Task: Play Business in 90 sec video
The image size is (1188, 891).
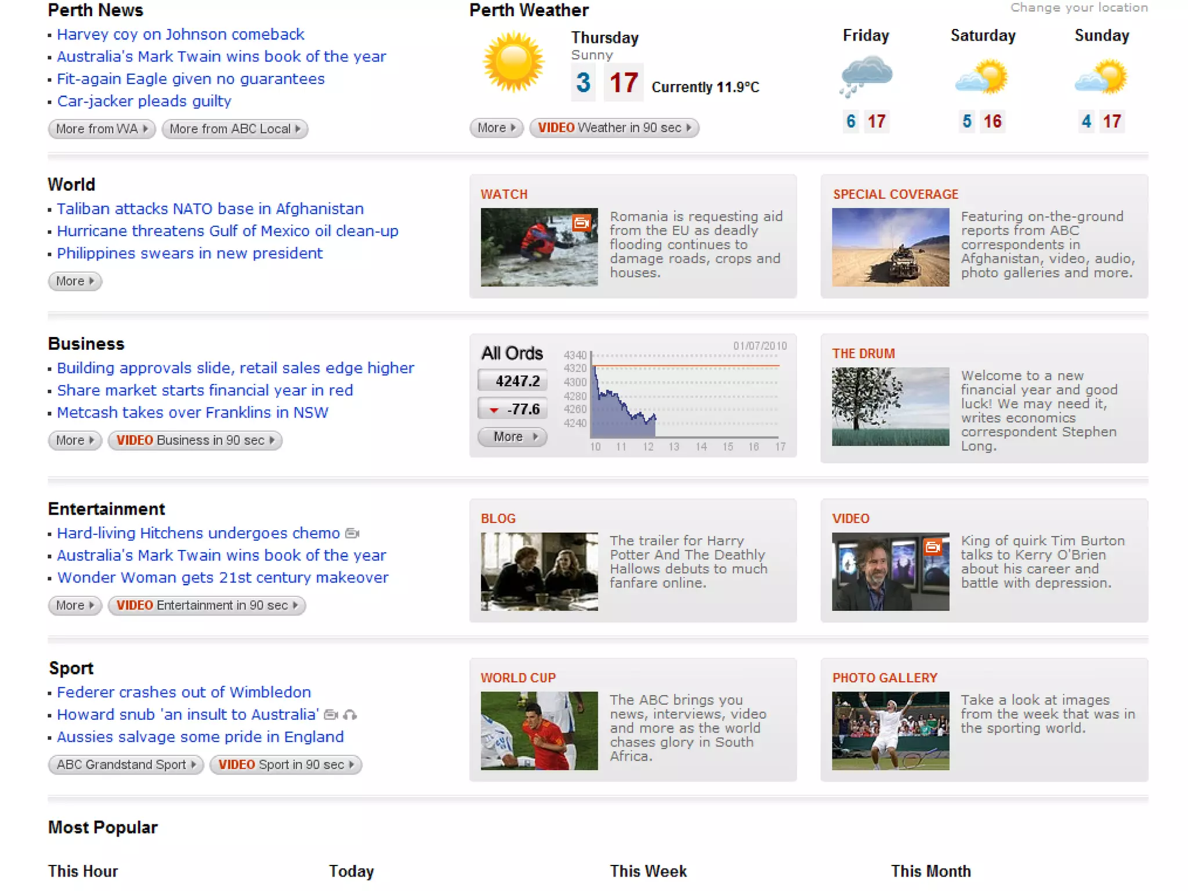Action: point(195,440)
